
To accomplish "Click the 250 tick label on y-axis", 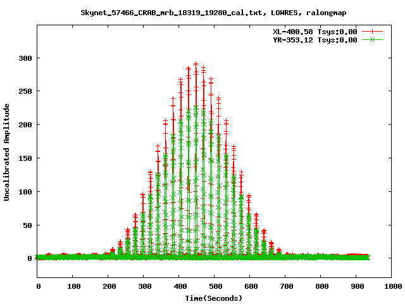I will point(25,91).
